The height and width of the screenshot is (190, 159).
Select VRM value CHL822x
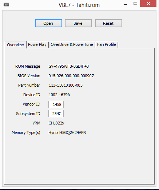(56, 123)
